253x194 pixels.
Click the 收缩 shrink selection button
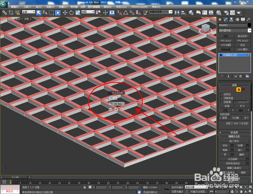coord(227,106)
